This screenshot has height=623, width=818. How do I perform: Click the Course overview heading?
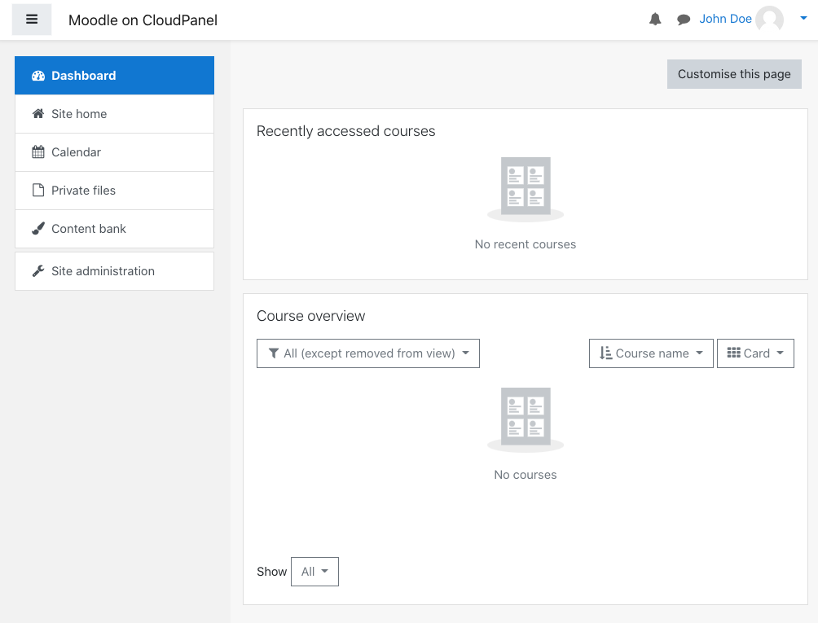pos(311,316)
